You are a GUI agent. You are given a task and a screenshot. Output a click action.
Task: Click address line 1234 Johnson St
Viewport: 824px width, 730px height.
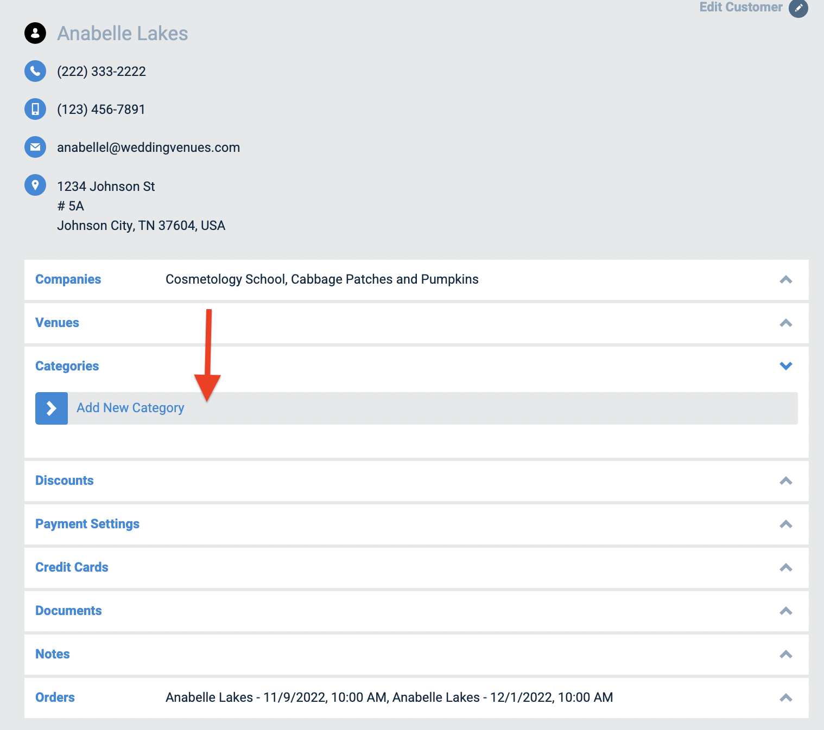(x=106, y=187)
